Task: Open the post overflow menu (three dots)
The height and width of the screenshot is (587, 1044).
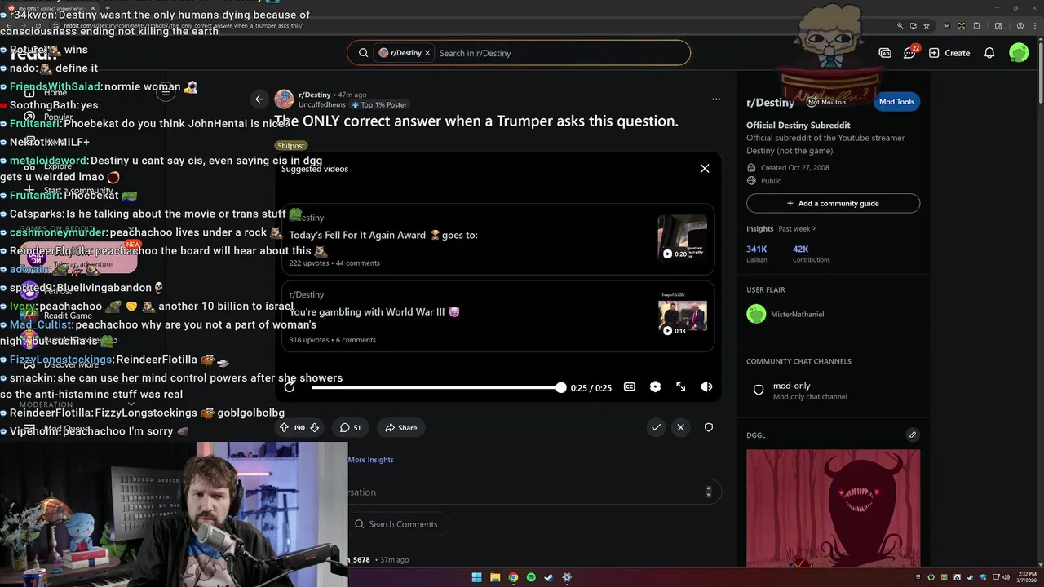Action: tap(716, 99)
